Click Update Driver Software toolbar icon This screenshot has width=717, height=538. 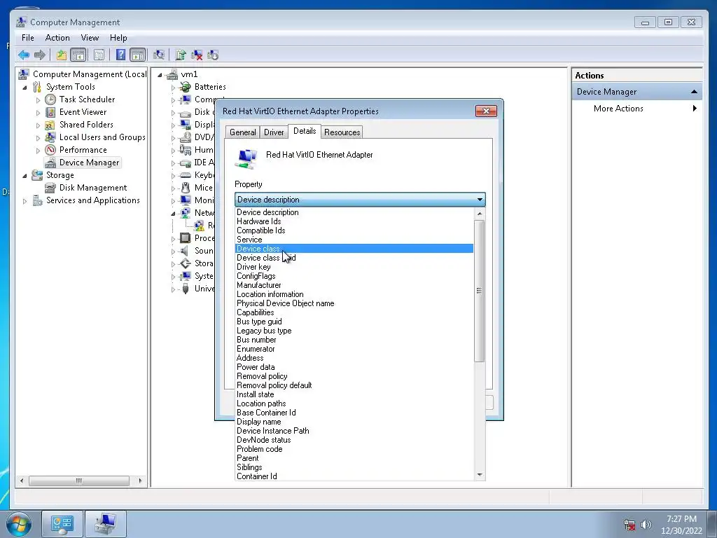click(181, 55)
